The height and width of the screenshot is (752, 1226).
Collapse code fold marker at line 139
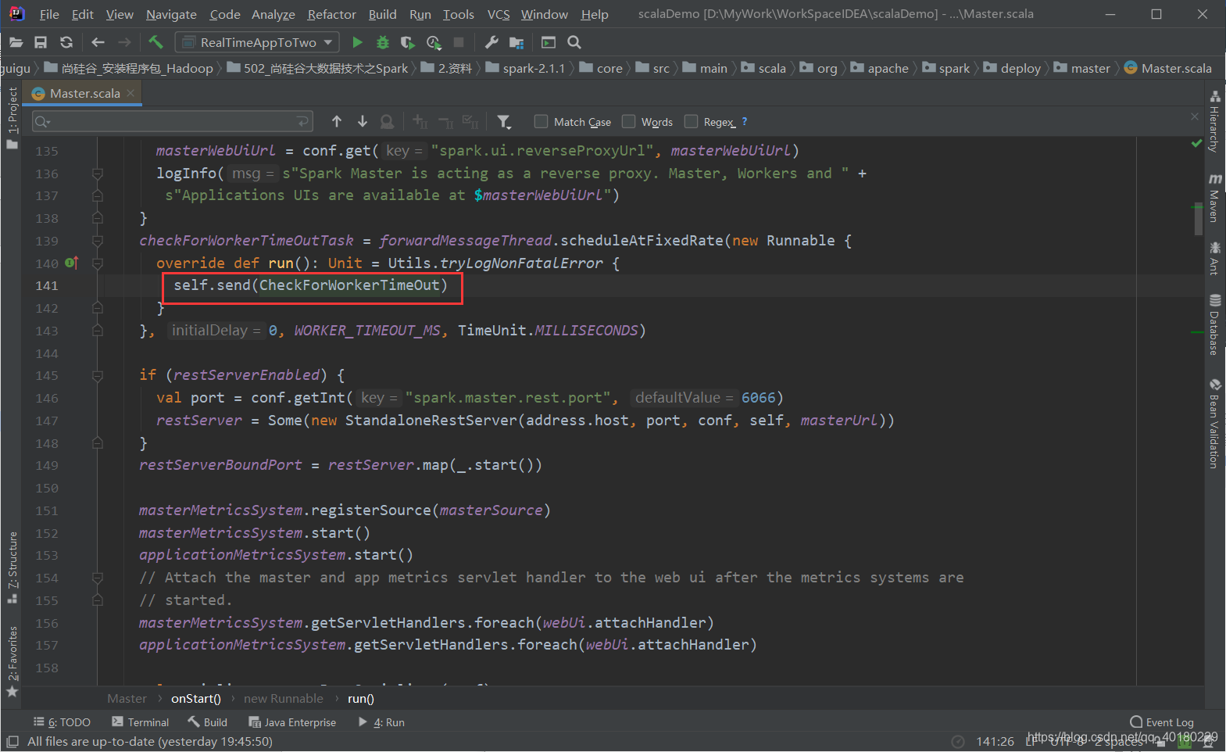pos(98,241)
